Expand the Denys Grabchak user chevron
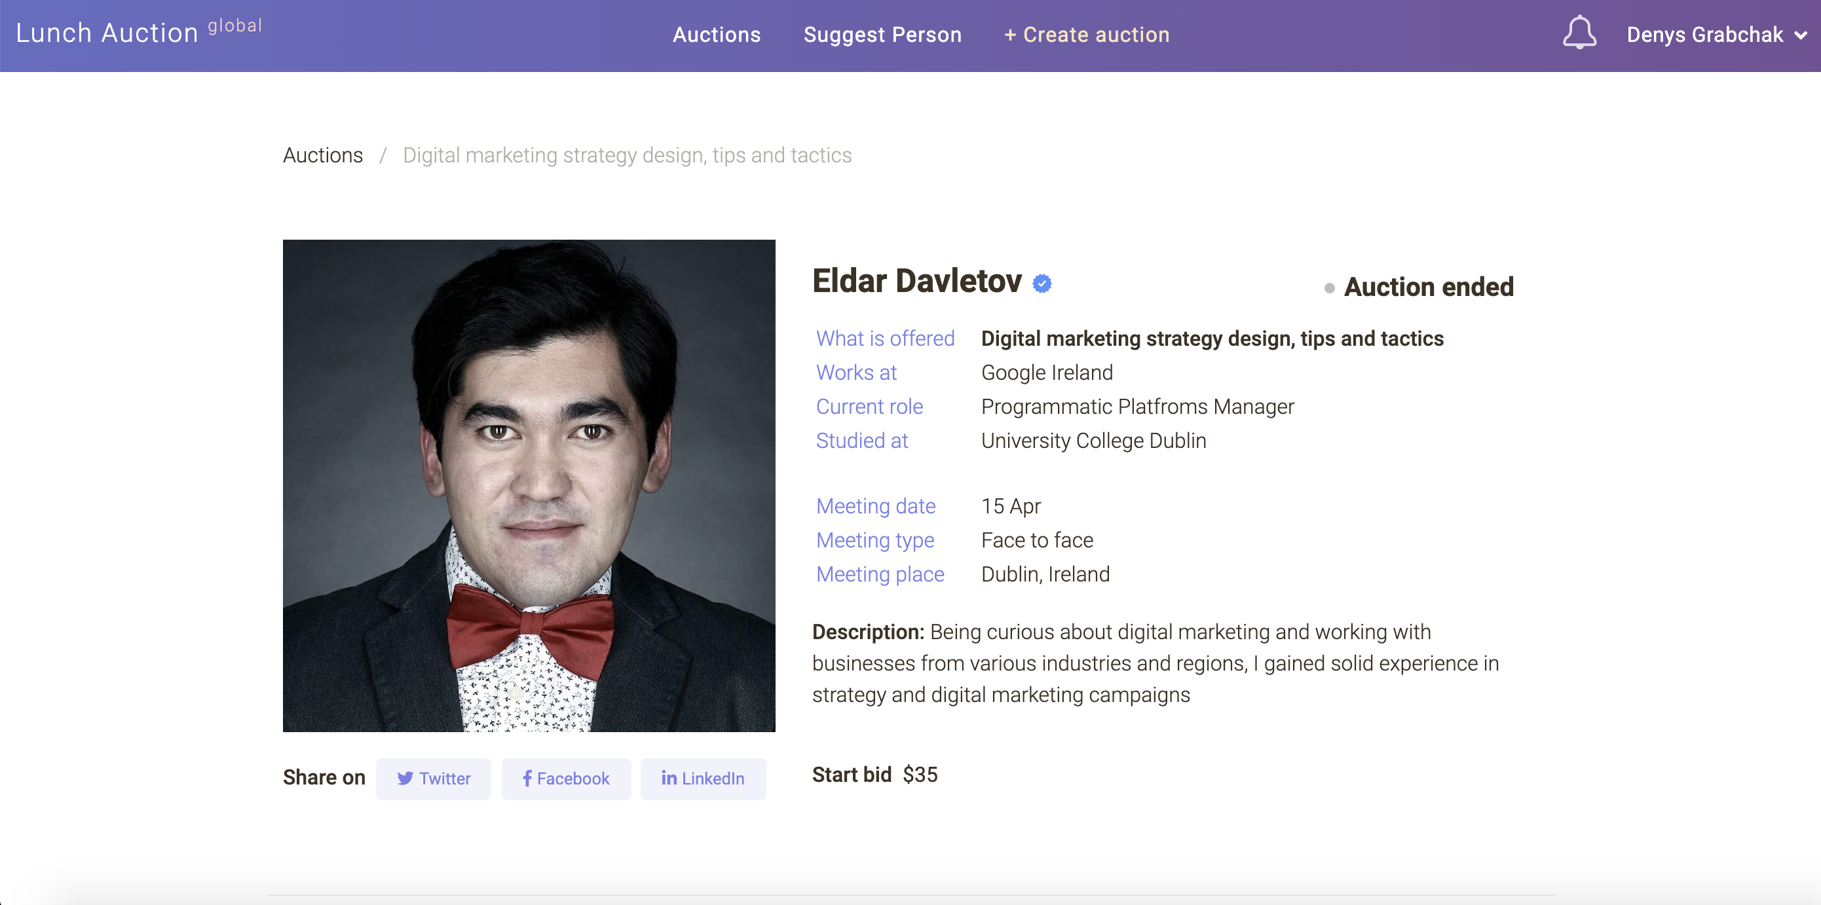 1801,35
